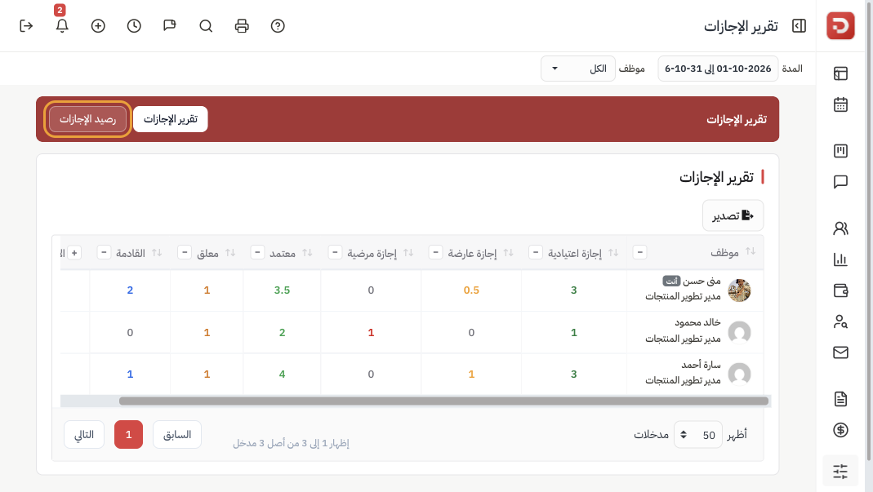Open kanban board icon in sidebar
The width and height of the screenshot is (873, 492).
(840, 151)
